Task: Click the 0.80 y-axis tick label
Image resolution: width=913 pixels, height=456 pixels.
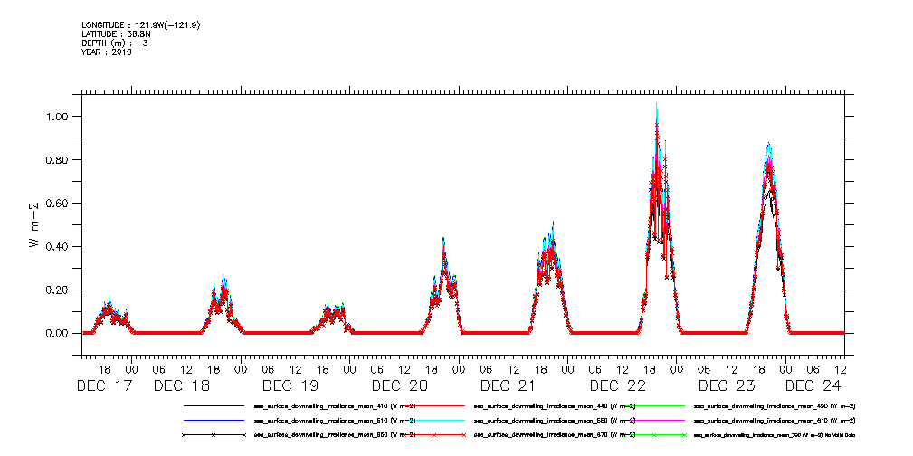Action: coord(58,159)
